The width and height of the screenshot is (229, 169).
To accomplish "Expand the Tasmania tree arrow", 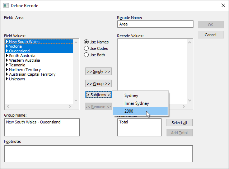I will tap(7, 65).
